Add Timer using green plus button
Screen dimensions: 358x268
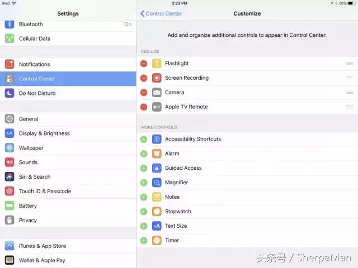point(144,241)
